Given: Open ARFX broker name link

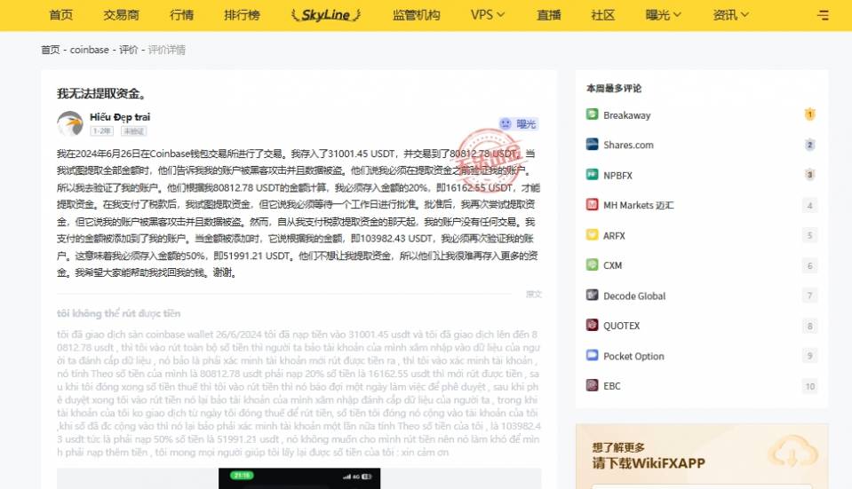Looking at the screenshot, I should [614, 235].
